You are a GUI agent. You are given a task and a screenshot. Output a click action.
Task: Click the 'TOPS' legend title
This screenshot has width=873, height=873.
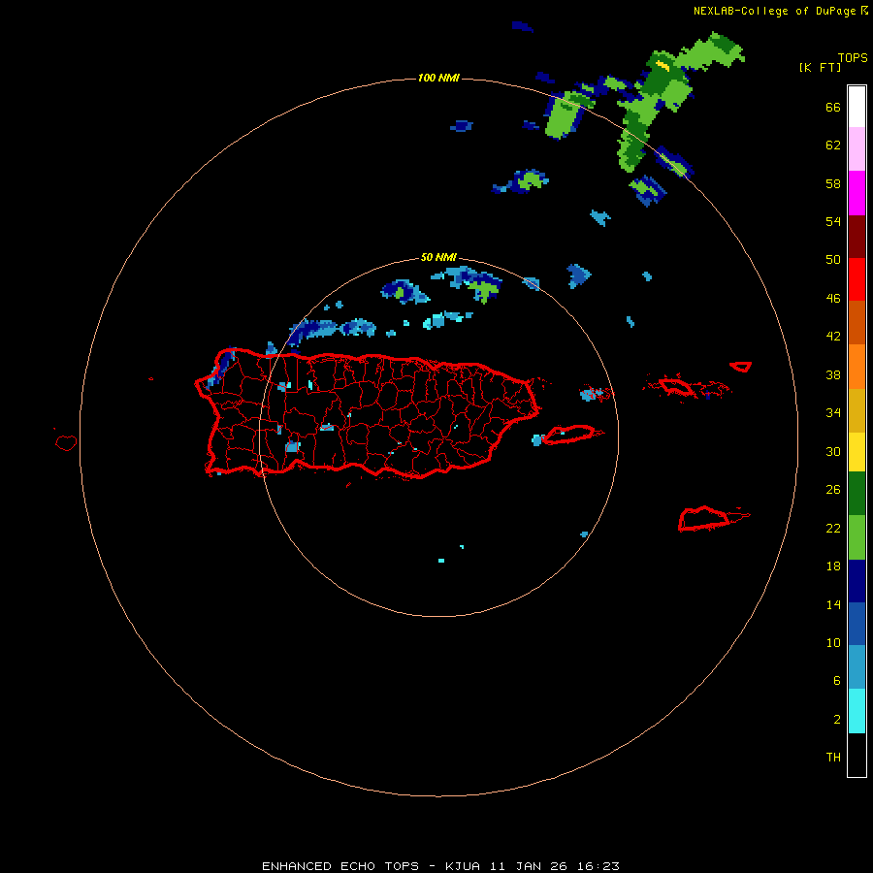[853, 57]
